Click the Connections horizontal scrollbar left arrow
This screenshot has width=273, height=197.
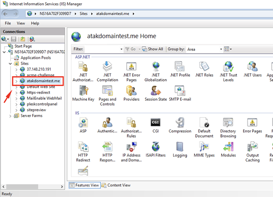[3, 187]
